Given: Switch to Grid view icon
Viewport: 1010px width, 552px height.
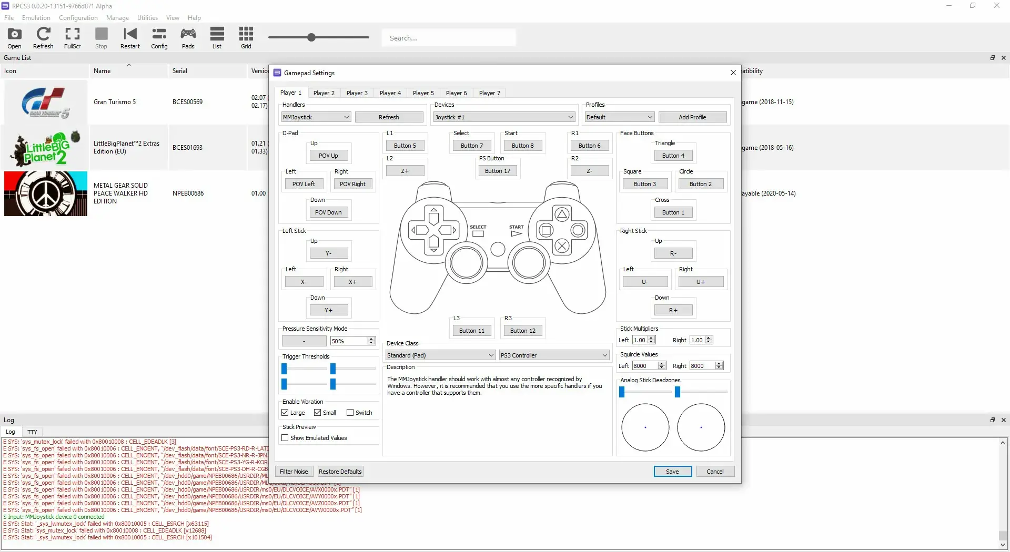Looking at the screenshot, I should [246, 38].
